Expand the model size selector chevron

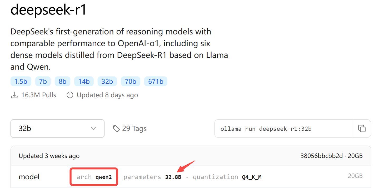(x=93, y=129)
